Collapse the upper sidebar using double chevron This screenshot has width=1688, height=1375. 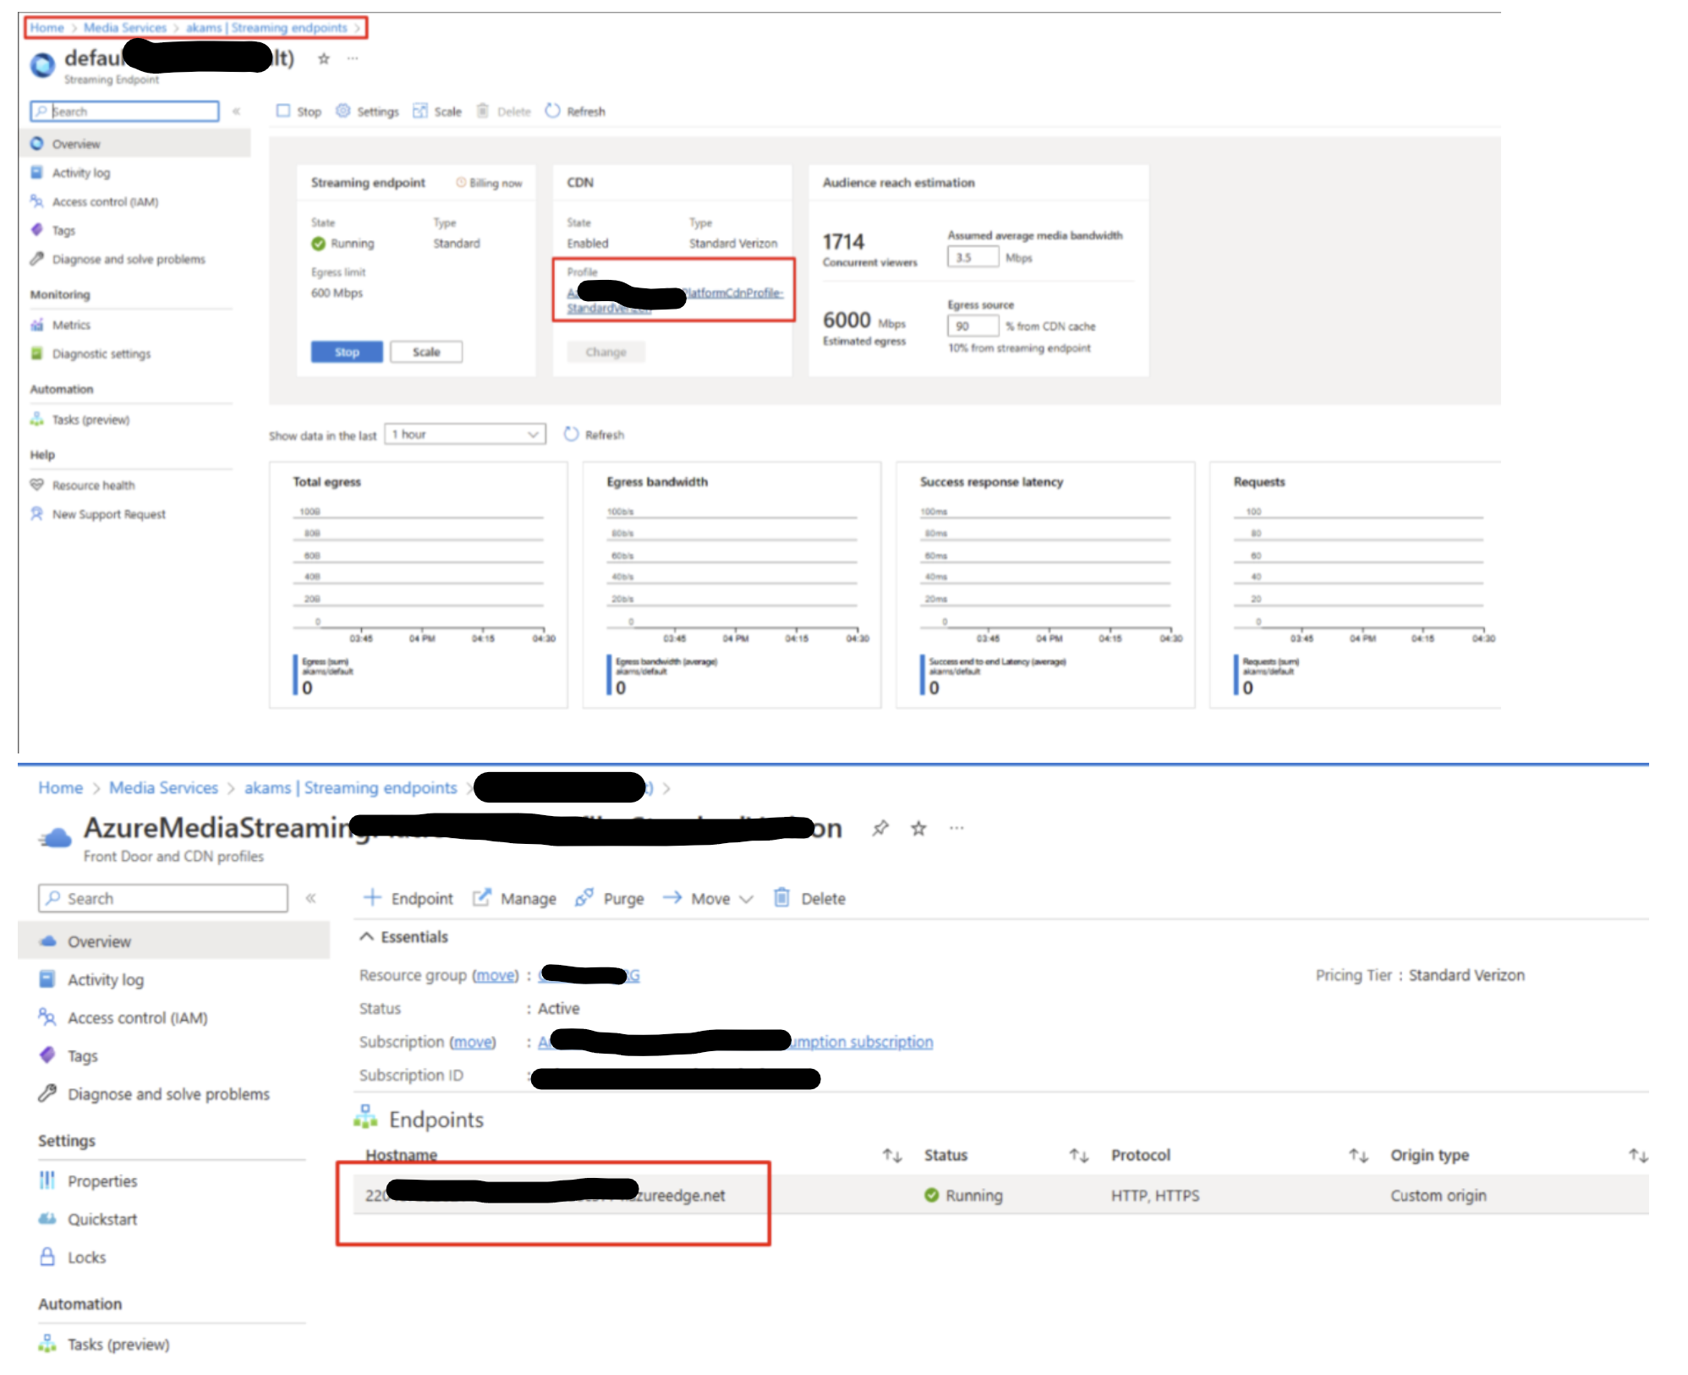tap(236, 111)
